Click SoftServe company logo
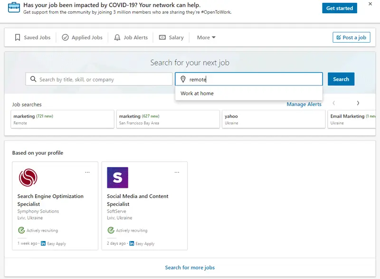Viewport: 380px width, 279px height. [x=117, y=177]
